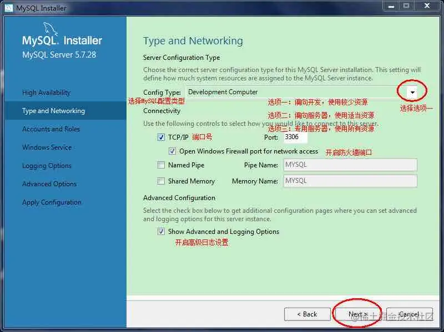Close the MySQL Installer window
The image size is (444, 332).
(x=427, y=6)
